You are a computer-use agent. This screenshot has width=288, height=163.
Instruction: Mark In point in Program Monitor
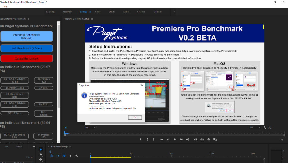[x=147, y=140]
